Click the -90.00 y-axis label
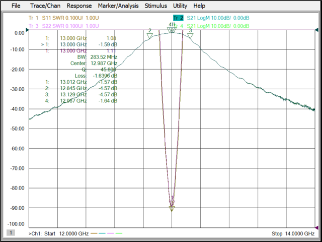This screenshot has height=242, width=322. pyautogui.click(x=17, y=208)
